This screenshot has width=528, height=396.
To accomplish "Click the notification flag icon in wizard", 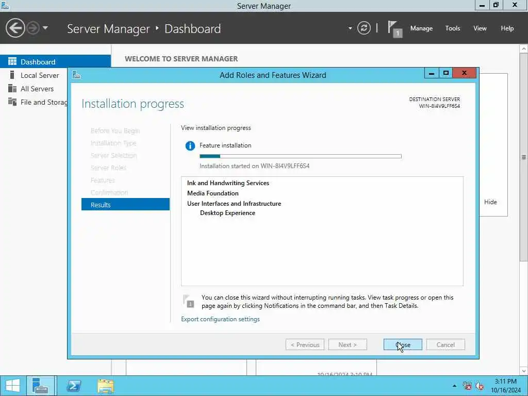I will tap(189, 301).
